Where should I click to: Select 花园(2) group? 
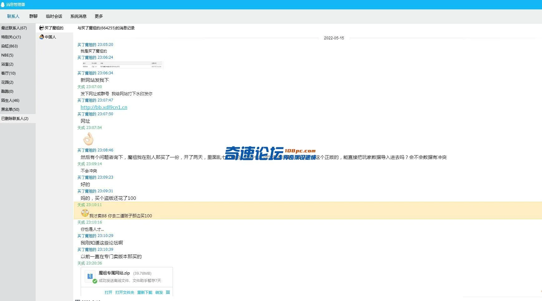[18, 82]
